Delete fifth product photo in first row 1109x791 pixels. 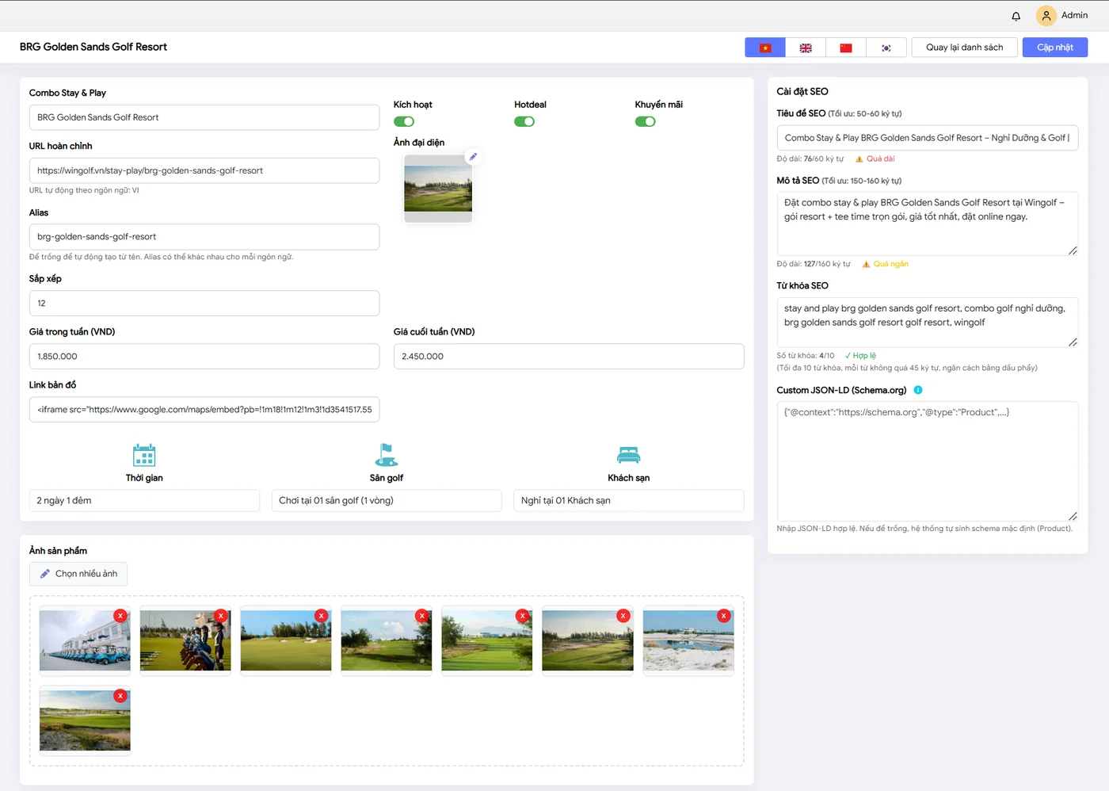523,615
